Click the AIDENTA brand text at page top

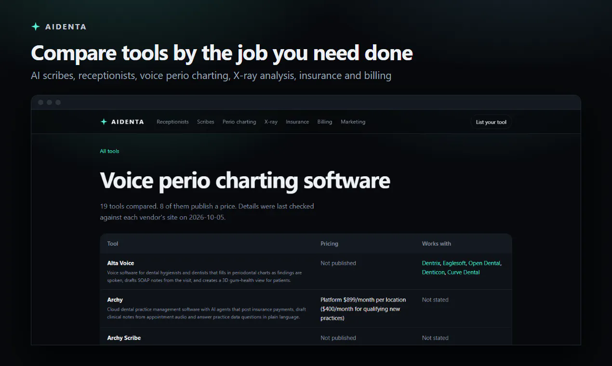[x=66, y=27]
